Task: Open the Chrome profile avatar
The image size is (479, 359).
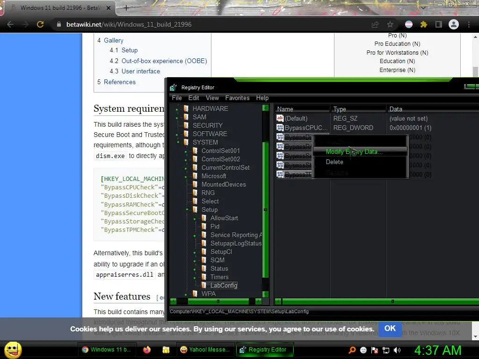Action: pos(454,24)
